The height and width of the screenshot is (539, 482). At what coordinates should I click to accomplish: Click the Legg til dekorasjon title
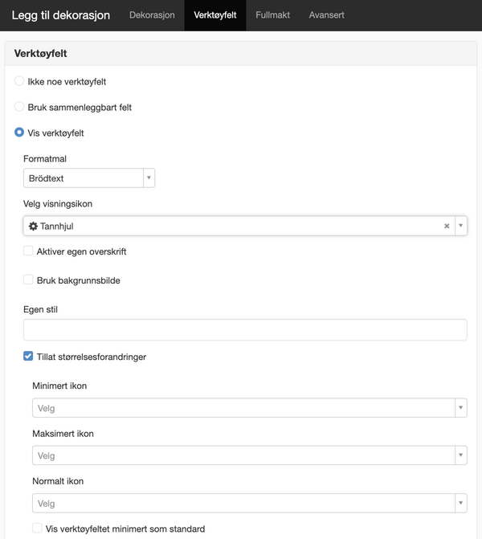(x=61, y=15)
